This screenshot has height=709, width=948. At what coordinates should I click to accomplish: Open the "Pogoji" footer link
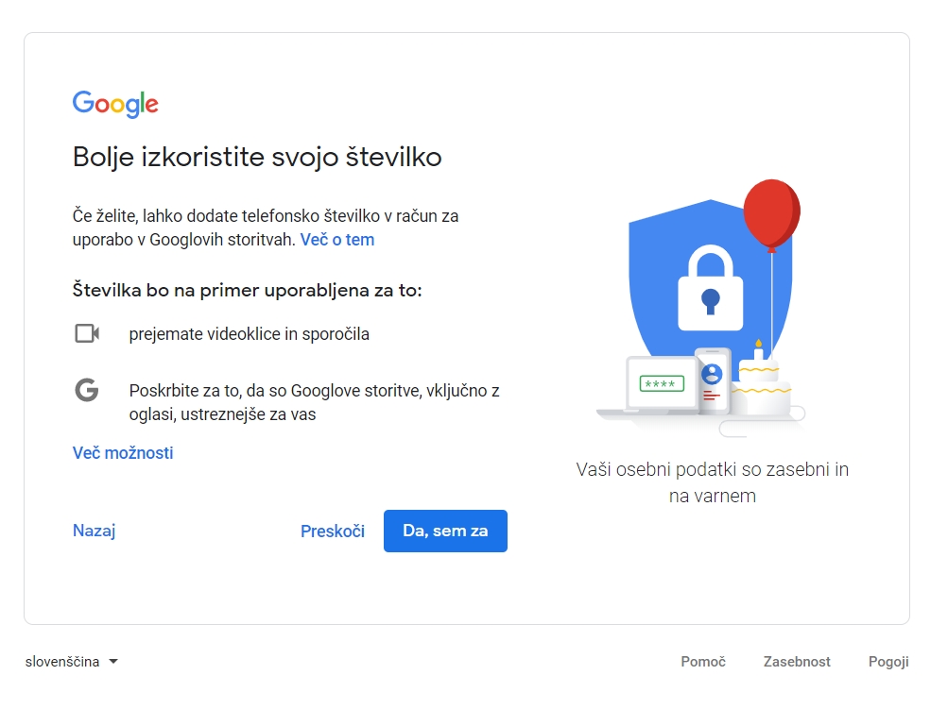[888, 662]
